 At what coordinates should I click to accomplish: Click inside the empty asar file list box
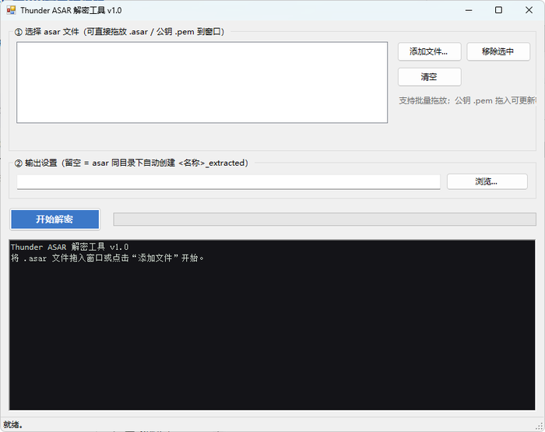(x=202, y=83)
